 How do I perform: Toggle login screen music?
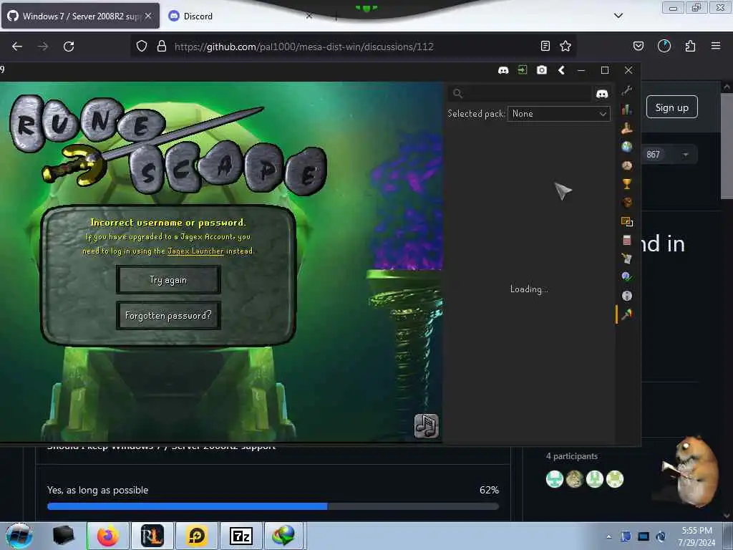click(x=426, y=426)
